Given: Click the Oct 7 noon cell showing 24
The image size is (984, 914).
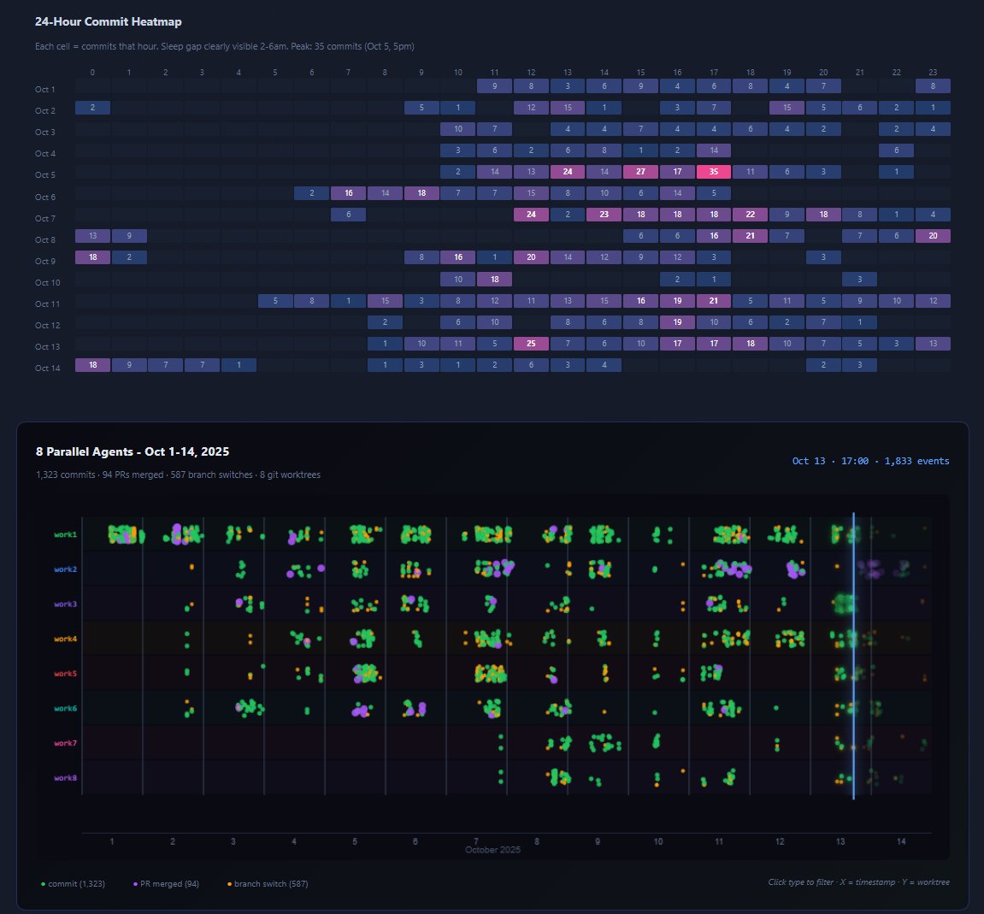Looking at the screenshot, I should click(x=531, y=215).
